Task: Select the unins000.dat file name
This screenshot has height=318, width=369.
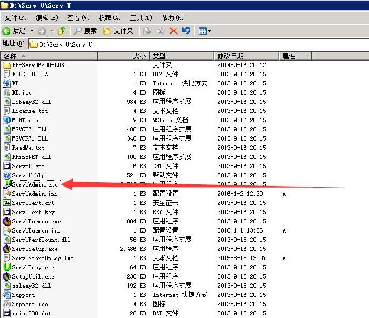Action: pos(31,313)
